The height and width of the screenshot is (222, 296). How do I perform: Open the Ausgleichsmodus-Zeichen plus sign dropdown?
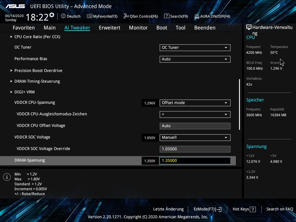coord(195,114)
